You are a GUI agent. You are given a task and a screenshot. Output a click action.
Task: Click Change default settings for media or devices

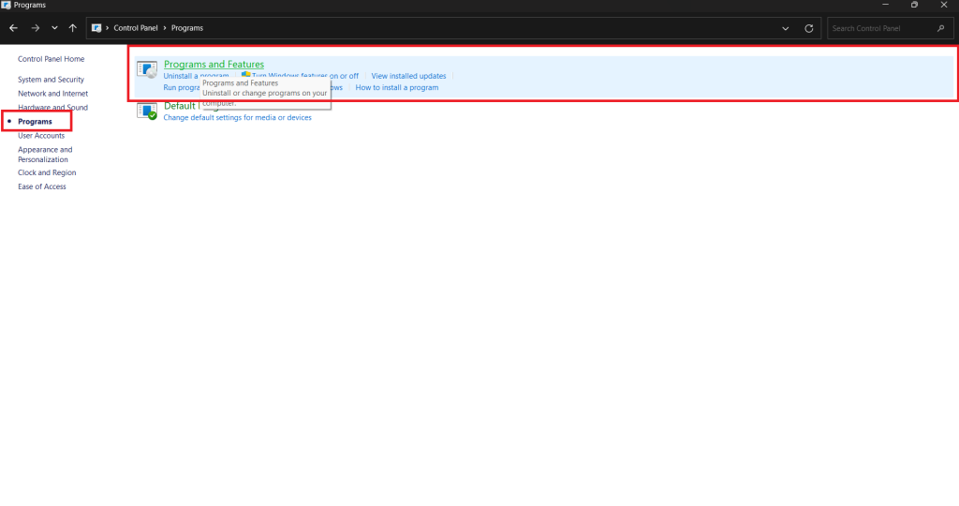click(237, 117)
